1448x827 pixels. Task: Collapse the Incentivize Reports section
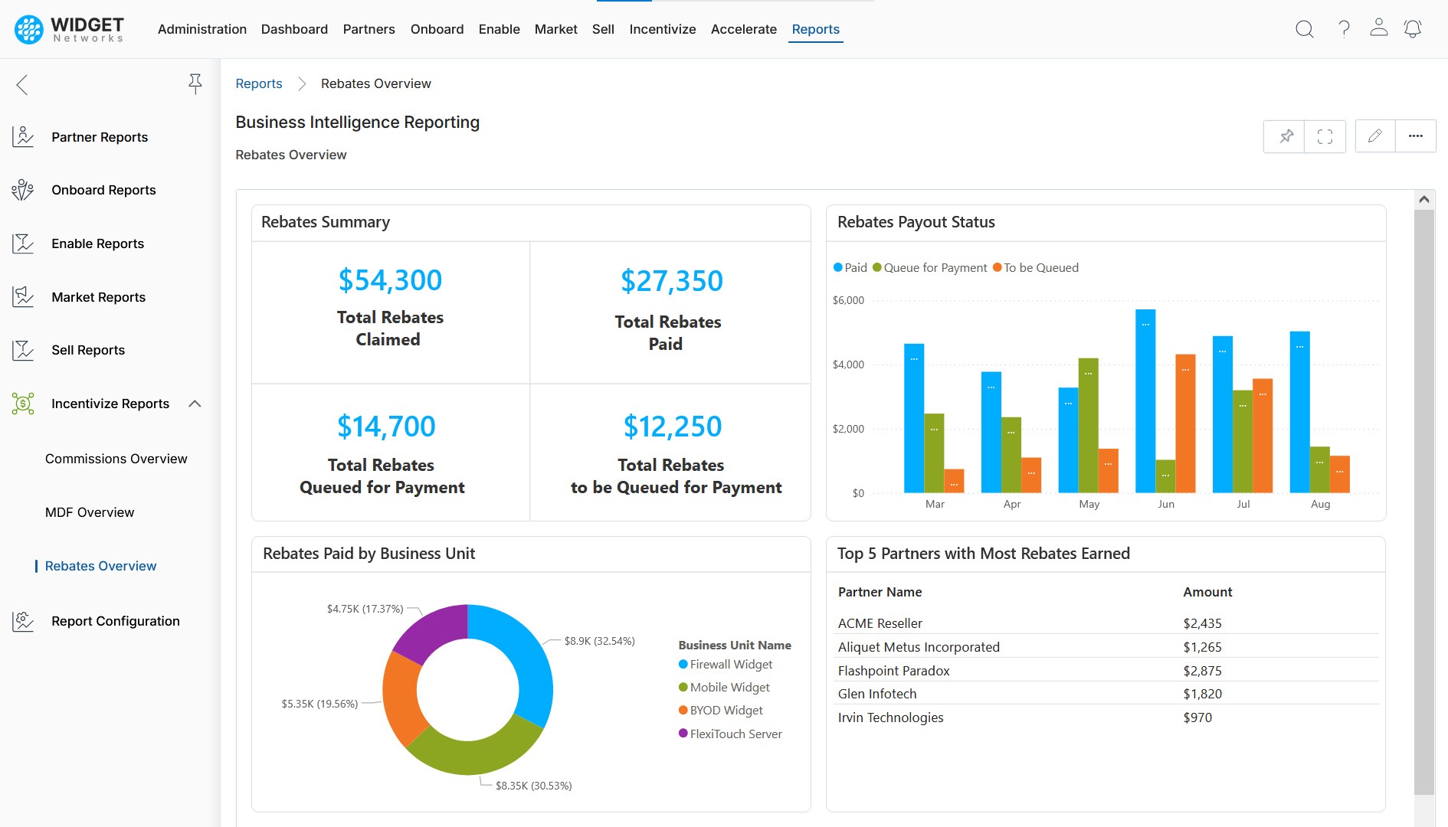pyautogui.click(x=195, y=404)
